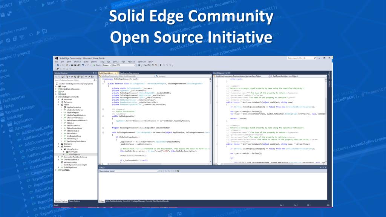Expand the Extensions folder node
Screen dimensions: 386x217
59,144
